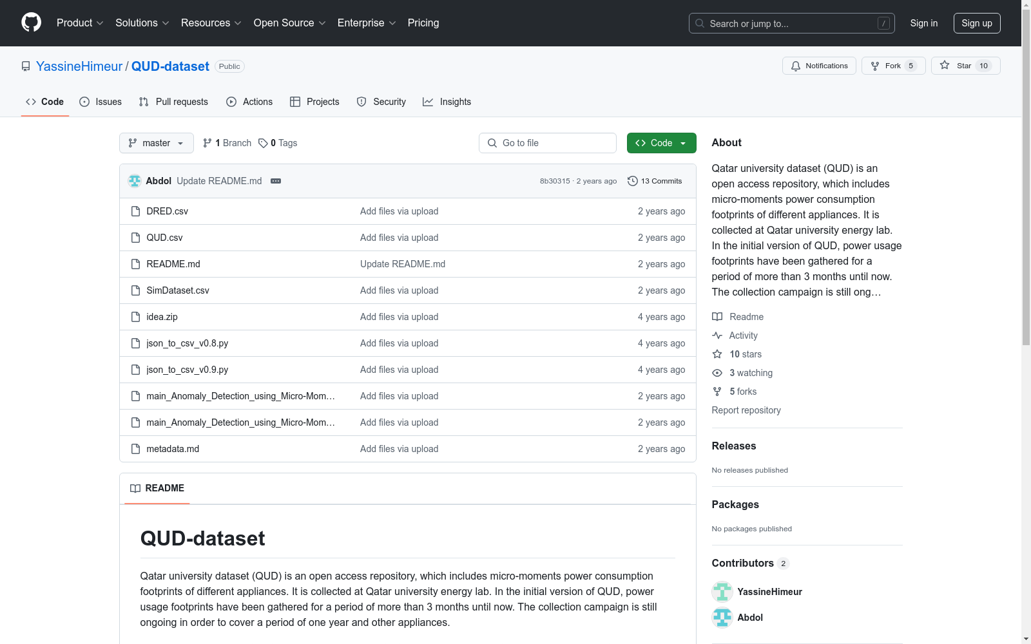
Task: Select the Code tab
Action: pos(44,102)
